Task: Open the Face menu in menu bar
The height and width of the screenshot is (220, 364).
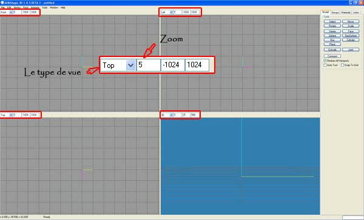Action: (25, 8)
